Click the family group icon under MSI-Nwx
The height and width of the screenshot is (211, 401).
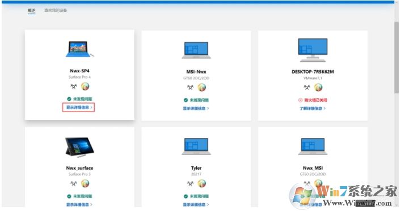tap(190, 88)
